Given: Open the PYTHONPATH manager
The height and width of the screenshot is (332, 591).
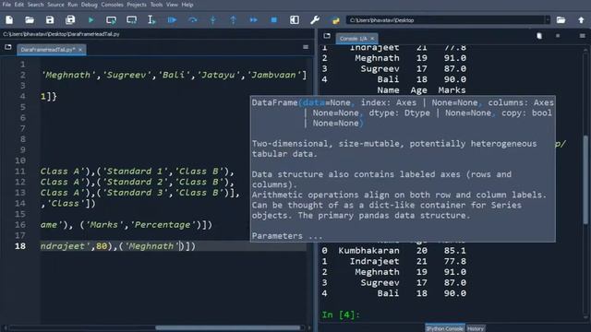Looking at the screenshot, I should click(335, 20).
